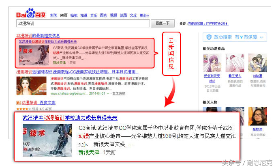Click the 相关动漫作品 heading
This screenshot has width=276, height=168.
[x=214, y=49]
